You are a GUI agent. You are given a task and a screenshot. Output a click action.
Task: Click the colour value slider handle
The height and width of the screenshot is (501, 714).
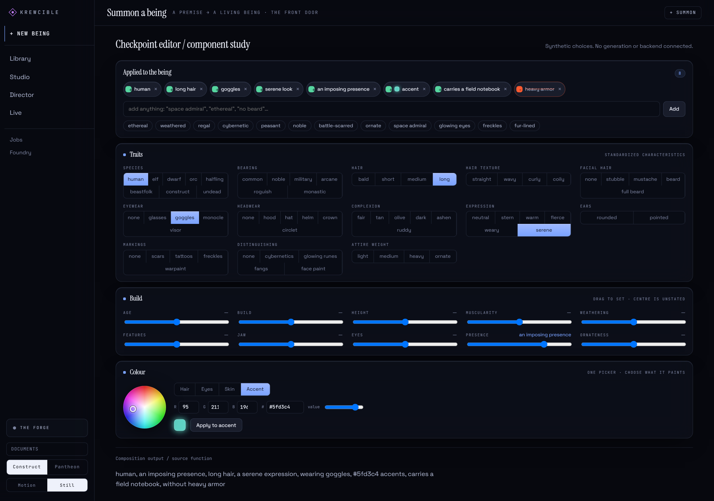tap(355, 407)
